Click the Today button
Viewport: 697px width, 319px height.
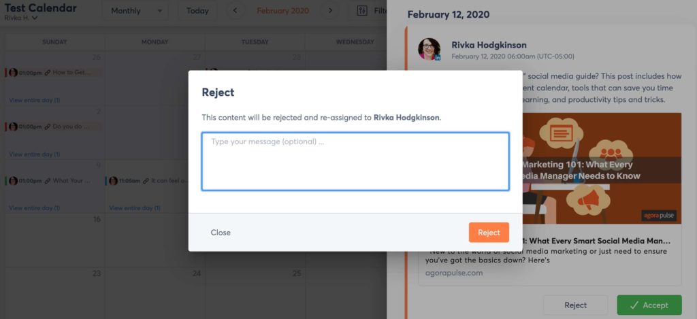click(x=197, y=11)
